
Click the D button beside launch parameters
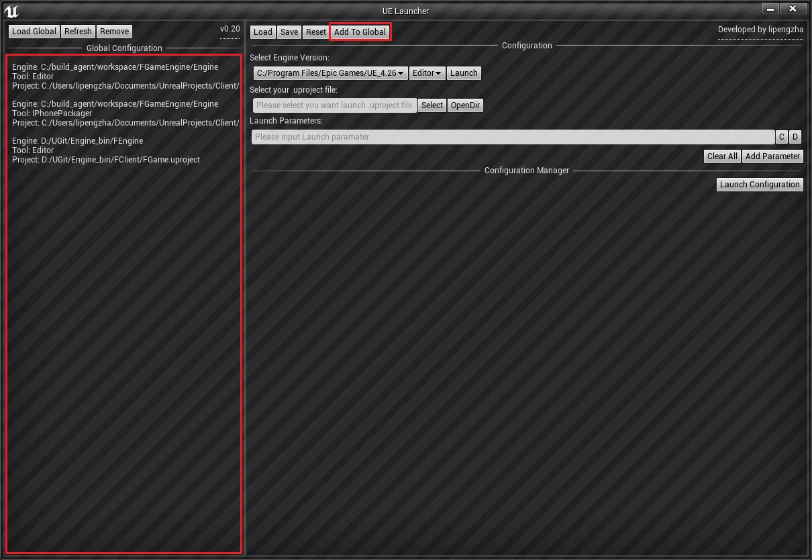point(795,137)
